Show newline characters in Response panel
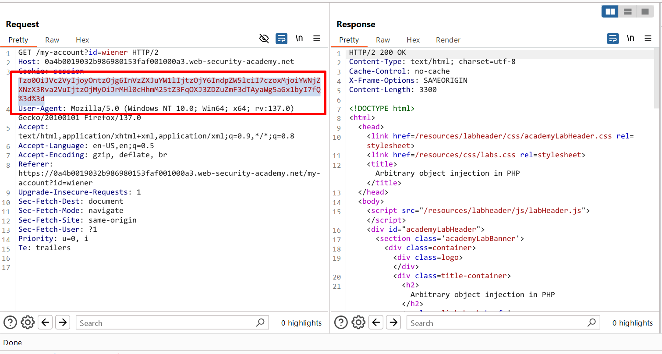 pyautogui.click(x=630, y=39)
